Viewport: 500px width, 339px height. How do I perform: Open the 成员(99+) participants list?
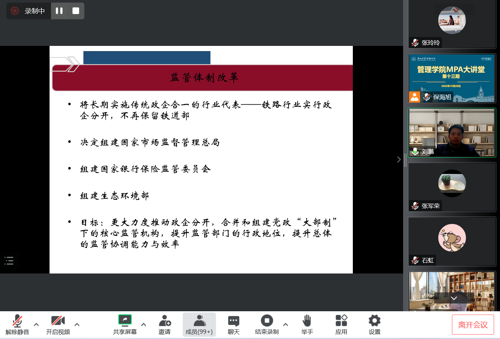coord(199,324)
